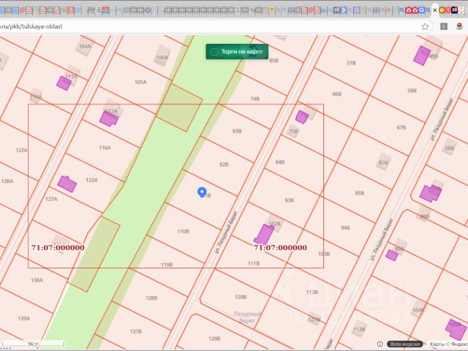Screen dimensions: 468x351
Task: Click parcel label 93B
Action: (290, 200)
